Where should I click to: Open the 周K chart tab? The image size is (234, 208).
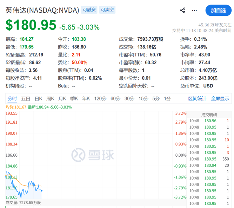click(50, 98)
